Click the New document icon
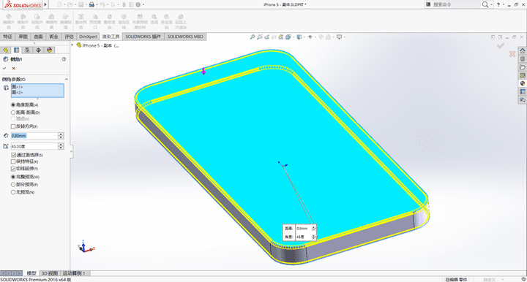 [59, 4]
